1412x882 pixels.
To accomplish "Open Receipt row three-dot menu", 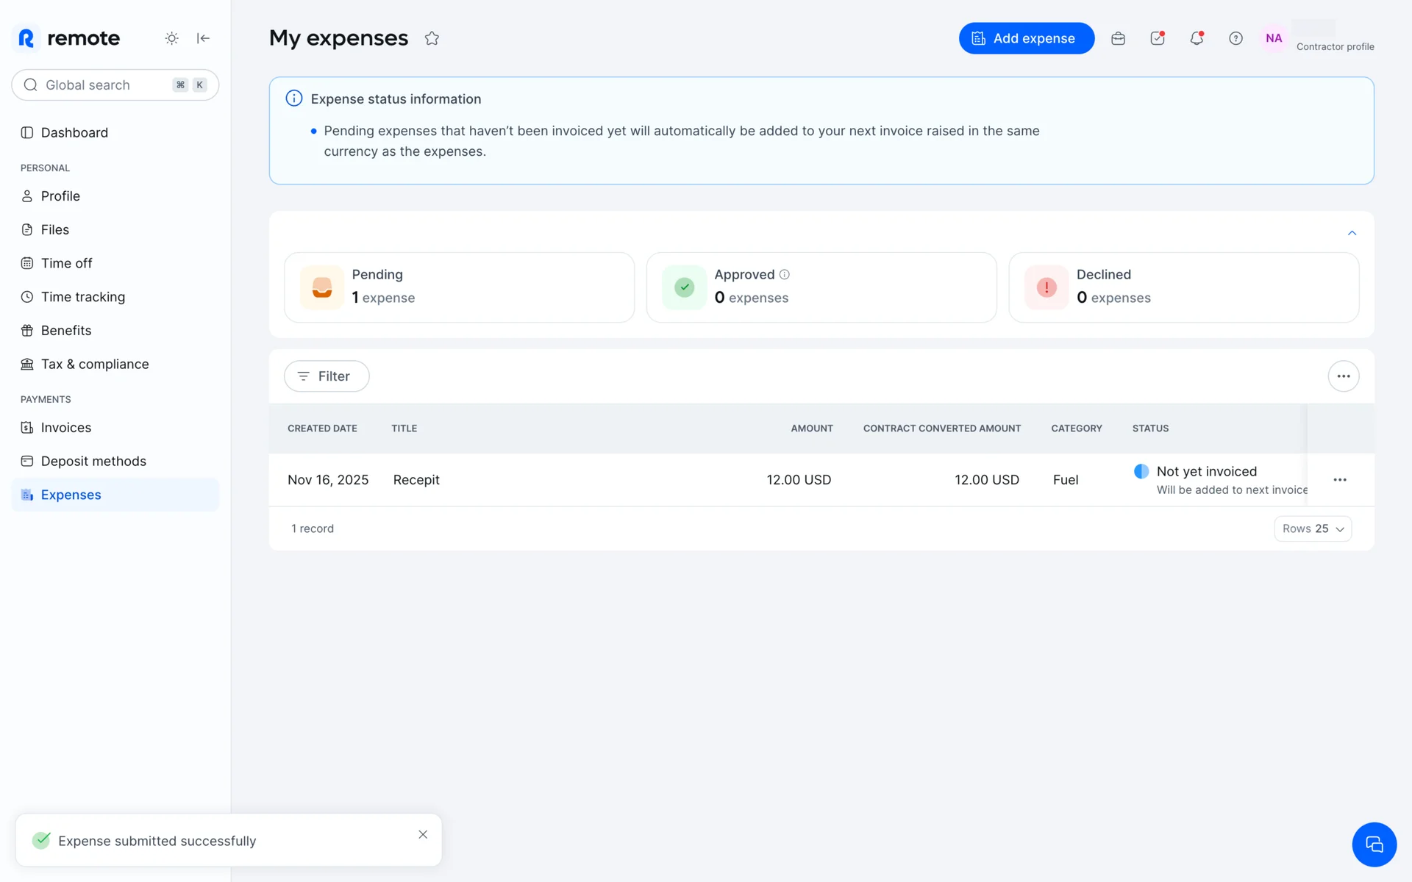I will pyautogui.click(x=1340, y=480).
